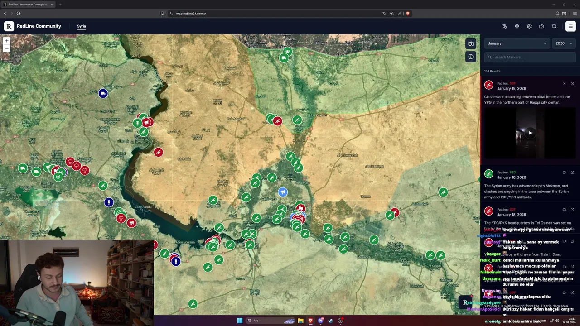Click the taskbar search box Ara

(x=271, y=321)
